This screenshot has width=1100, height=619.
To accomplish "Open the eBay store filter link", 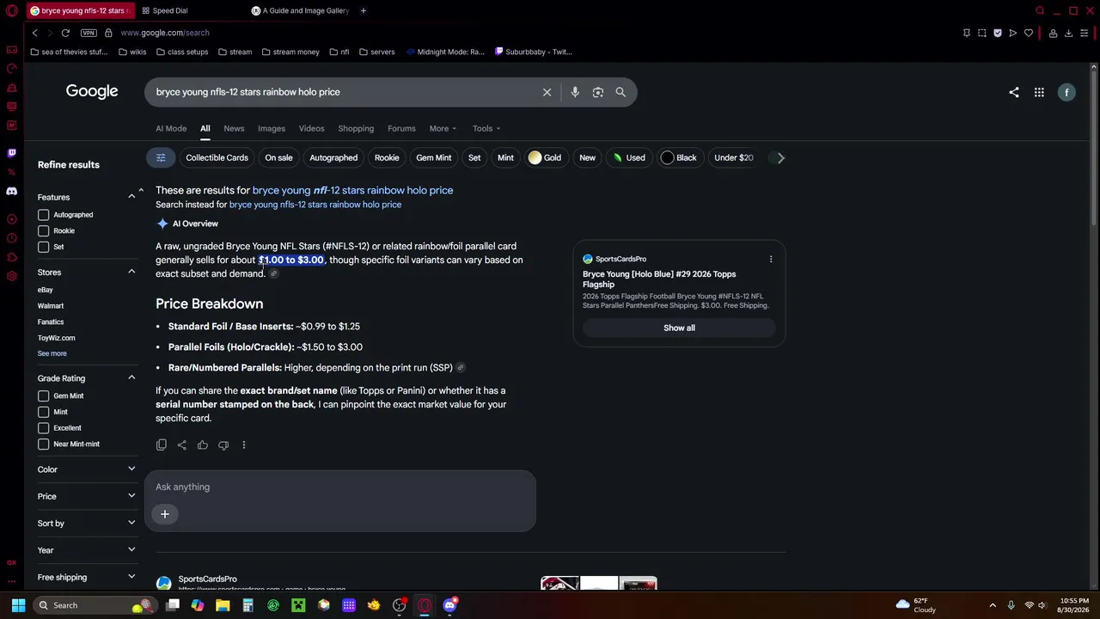I will 46,290.
